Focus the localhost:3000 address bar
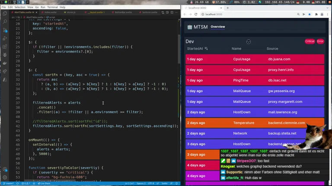This screenshot has height=186, width=332. point(248,14)
